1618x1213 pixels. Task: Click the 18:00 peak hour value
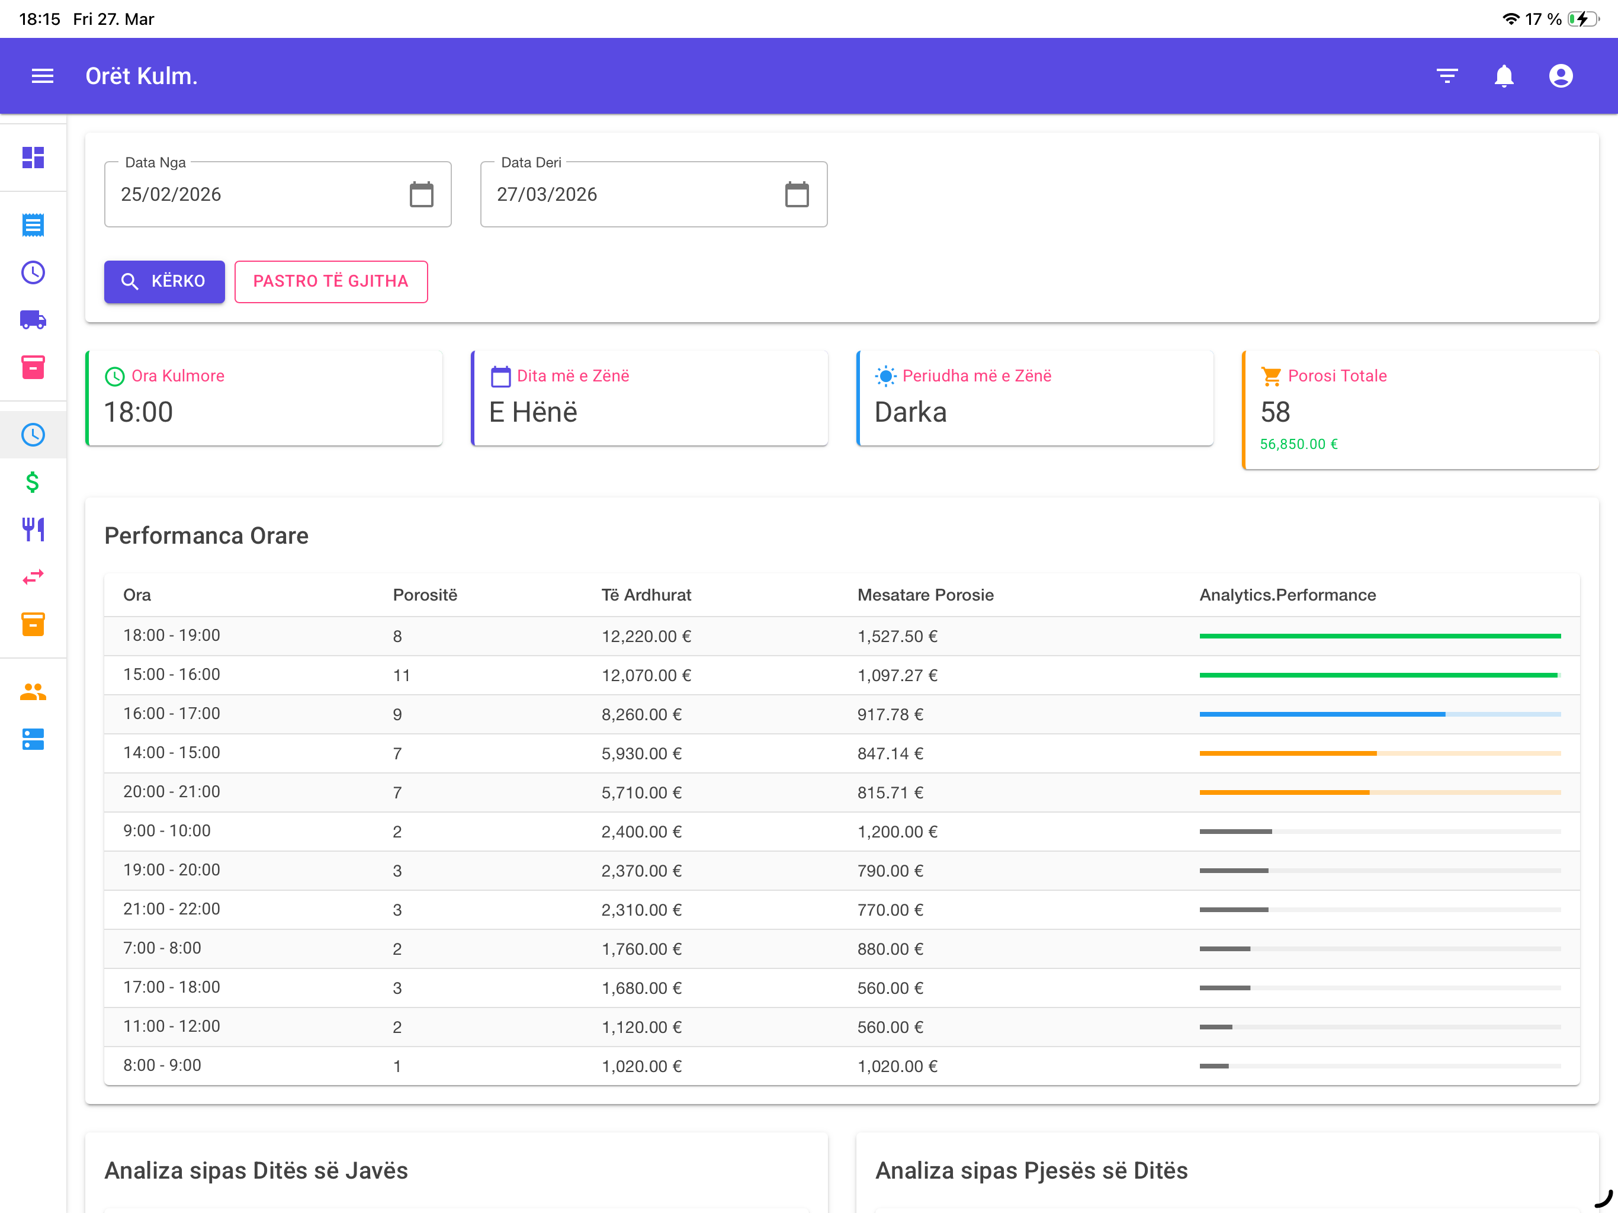138,413
